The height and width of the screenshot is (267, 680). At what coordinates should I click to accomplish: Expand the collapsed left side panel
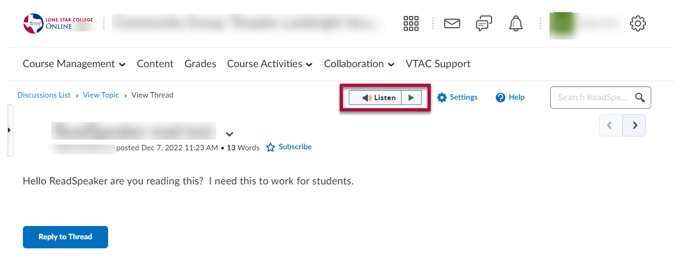pyautogui.click(x=9, y=130)
